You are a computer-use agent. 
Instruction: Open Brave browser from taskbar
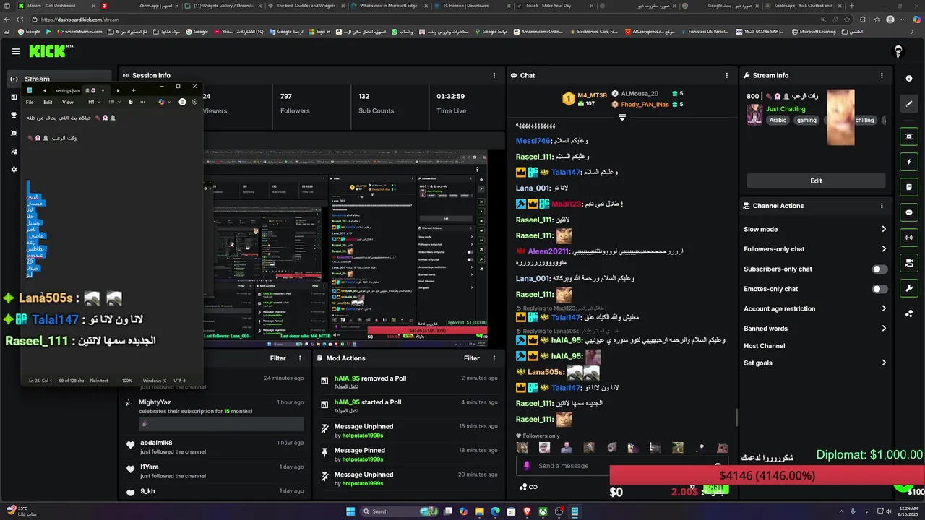527,511
